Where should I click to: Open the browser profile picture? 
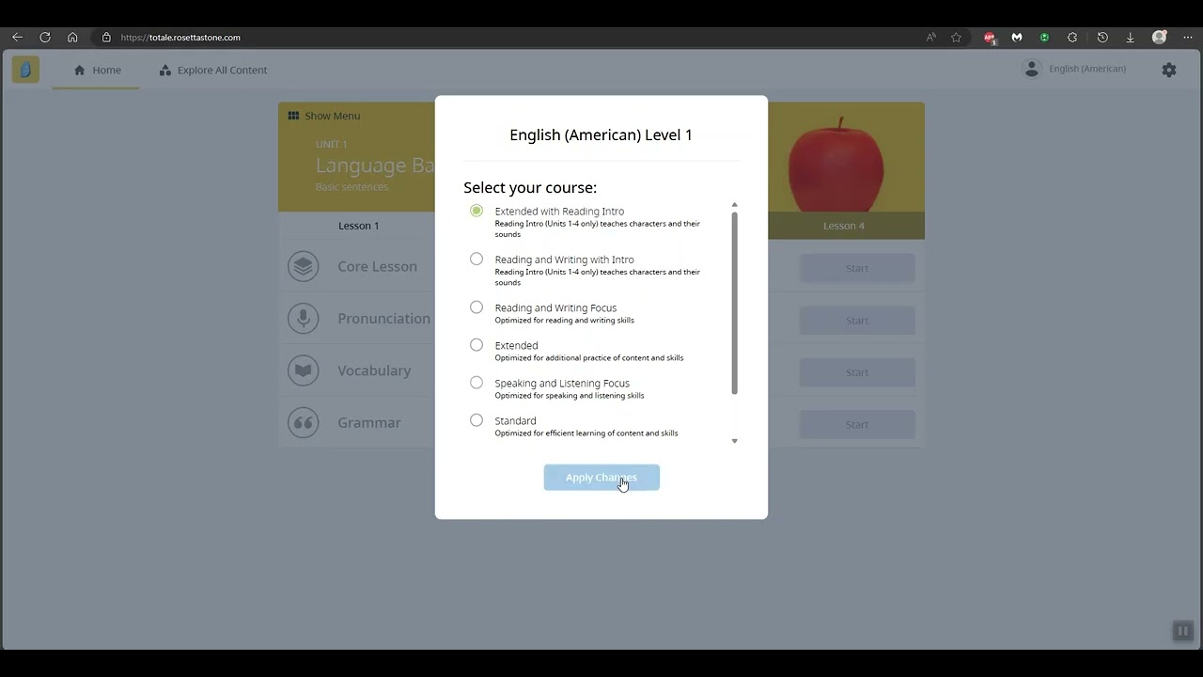(x=1160, y=38)
